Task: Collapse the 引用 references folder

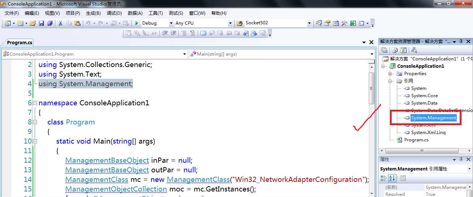Action: coord(390,81)
